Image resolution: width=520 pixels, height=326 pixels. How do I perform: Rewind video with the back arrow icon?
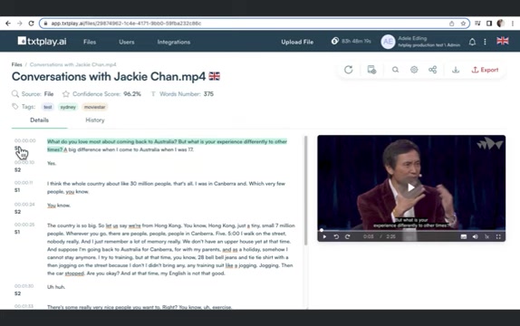click(x=336, y=236)
